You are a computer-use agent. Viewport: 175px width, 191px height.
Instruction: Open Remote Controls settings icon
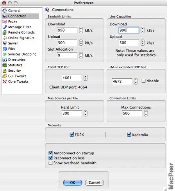click(5, 32)
